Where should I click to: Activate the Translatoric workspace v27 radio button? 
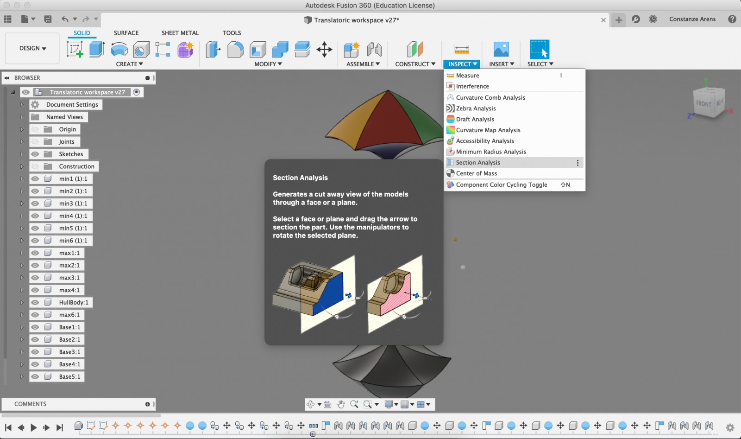click(137, 92)
